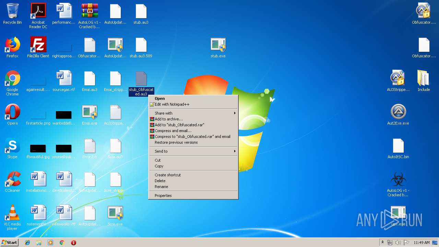The height and width of the screenshot is (247, 439).
Task: Click the Start button
Action: click(x=9, y=243)
